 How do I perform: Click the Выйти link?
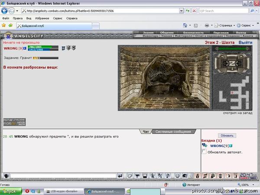pos(245,42)
